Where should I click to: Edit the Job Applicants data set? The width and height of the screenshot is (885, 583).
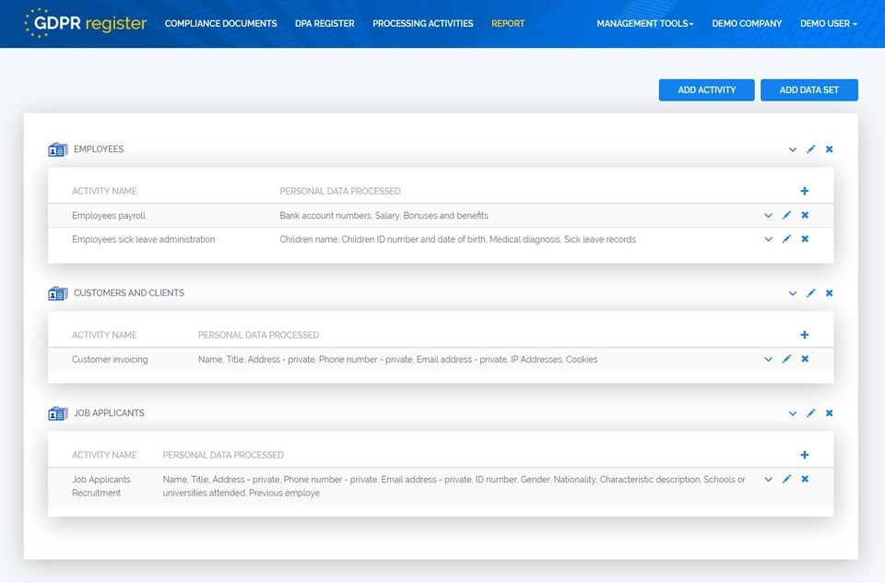(x=811, y=413)
